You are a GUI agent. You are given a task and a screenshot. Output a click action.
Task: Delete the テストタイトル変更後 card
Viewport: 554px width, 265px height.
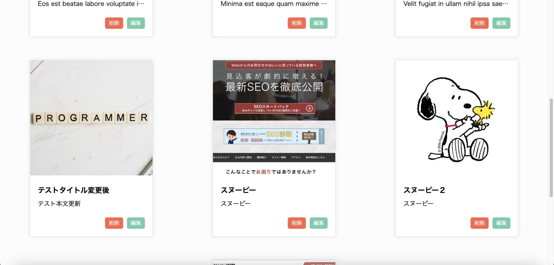point(114,223)
